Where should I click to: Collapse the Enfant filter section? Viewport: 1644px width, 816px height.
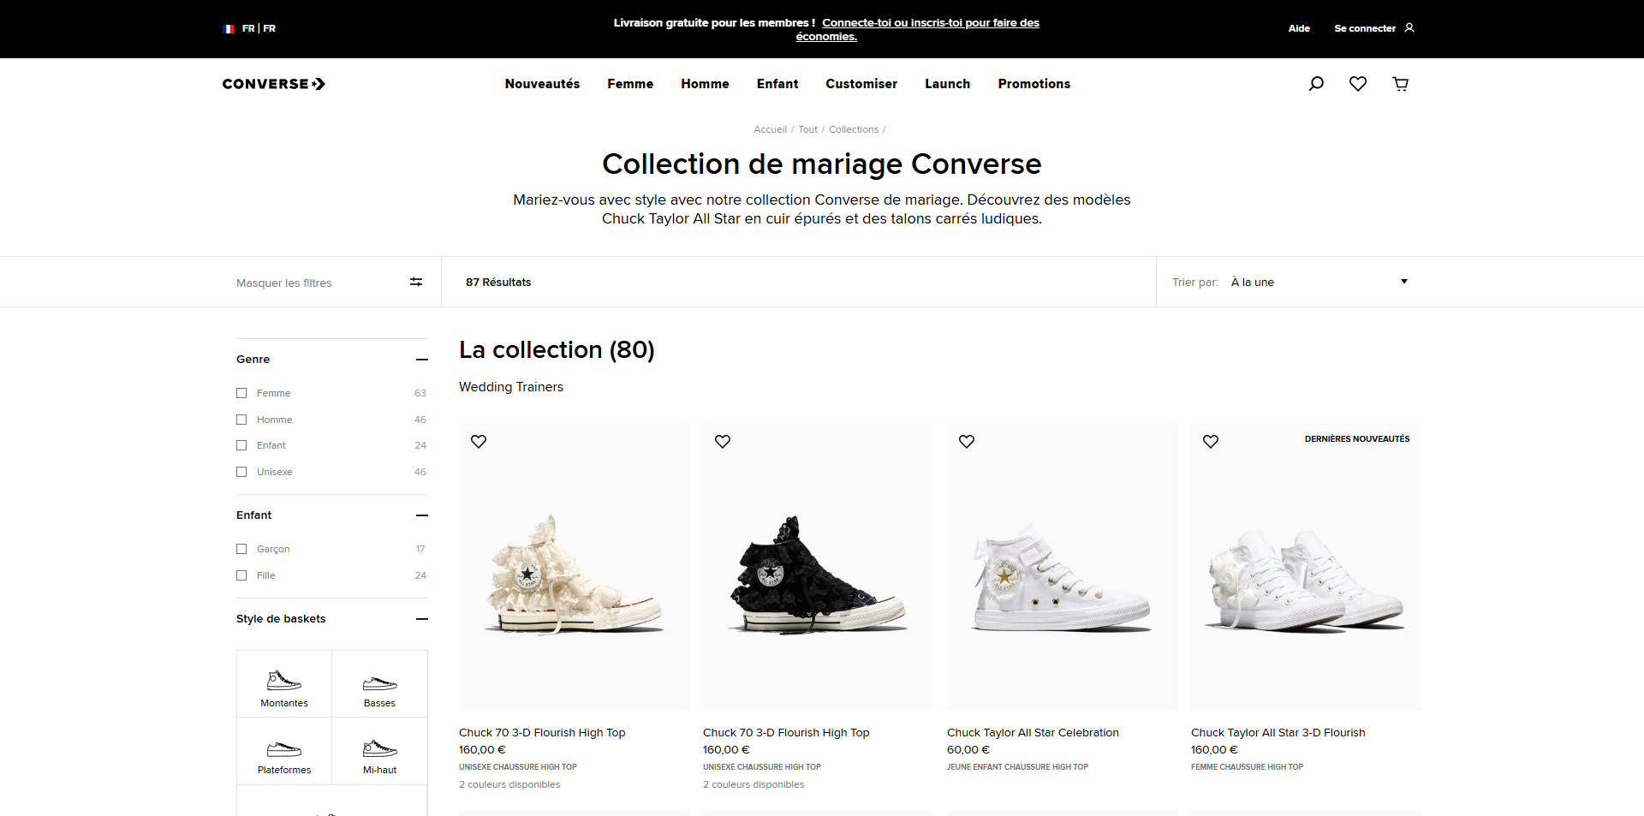(422, 515)
